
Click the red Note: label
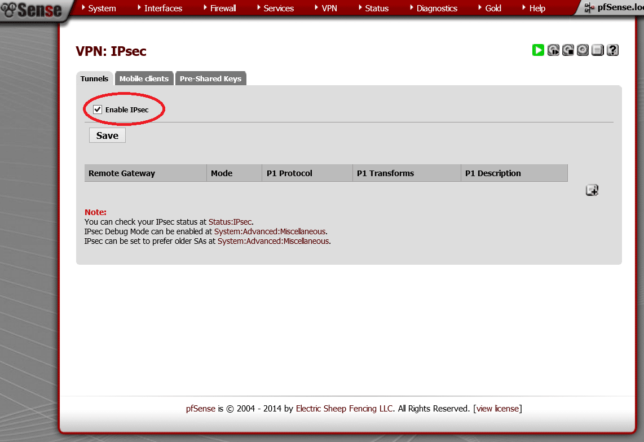95,212
